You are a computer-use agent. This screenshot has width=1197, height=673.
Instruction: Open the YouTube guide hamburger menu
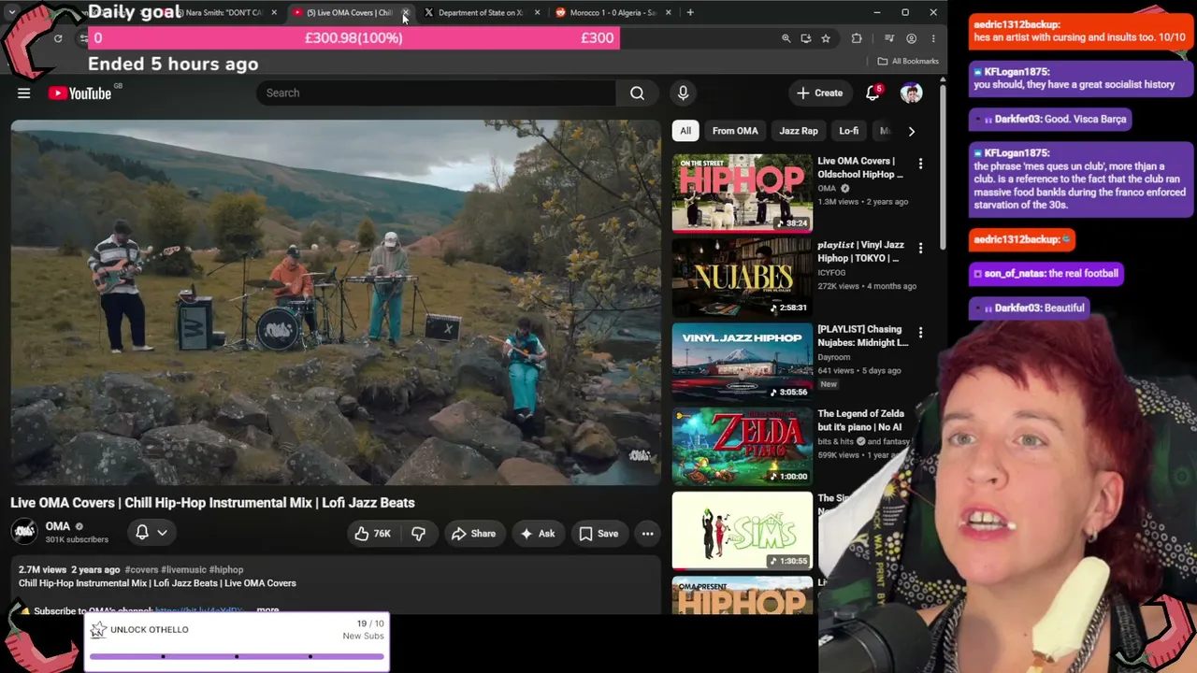tap(24, 93)
